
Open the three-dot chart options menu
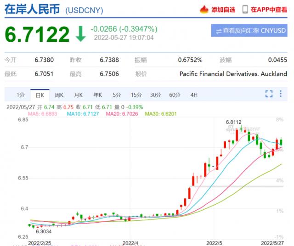pos(281,94)
